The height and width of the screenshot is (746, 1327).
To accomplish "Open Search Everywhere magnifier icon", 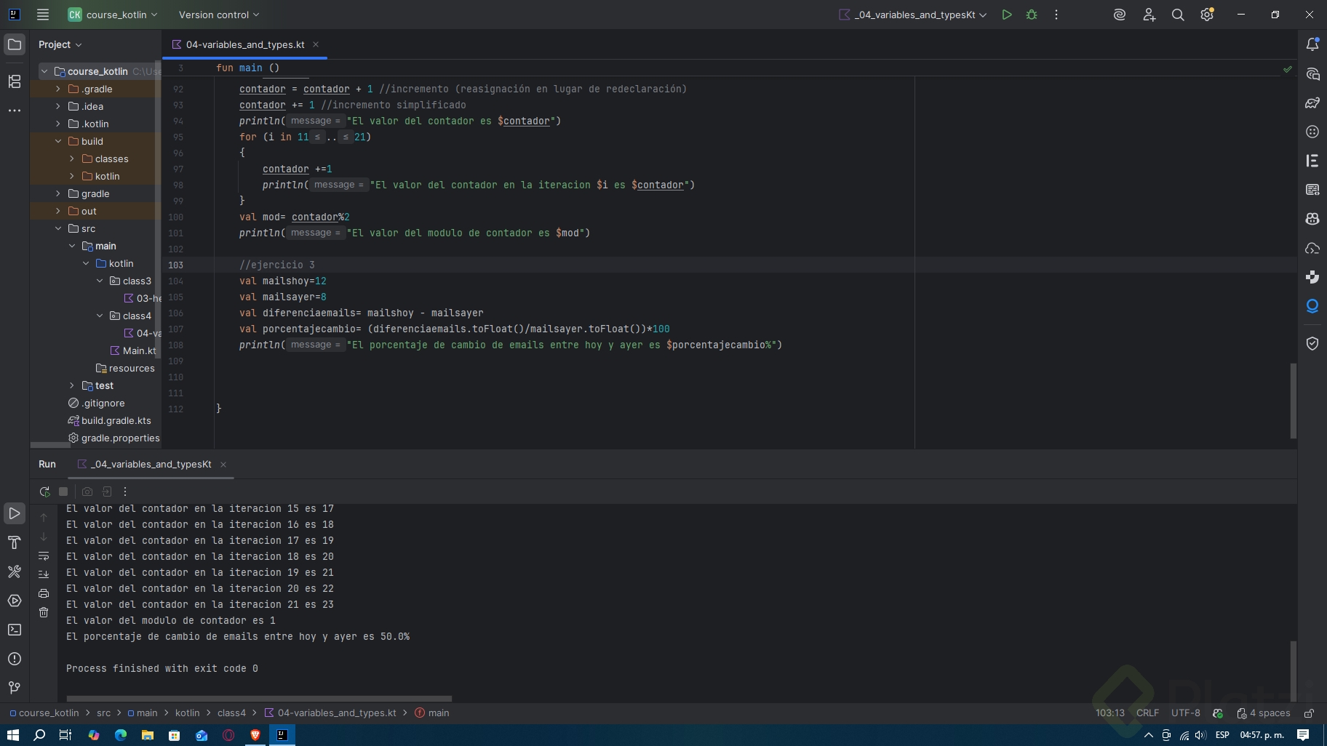I will click(1178, 15).
